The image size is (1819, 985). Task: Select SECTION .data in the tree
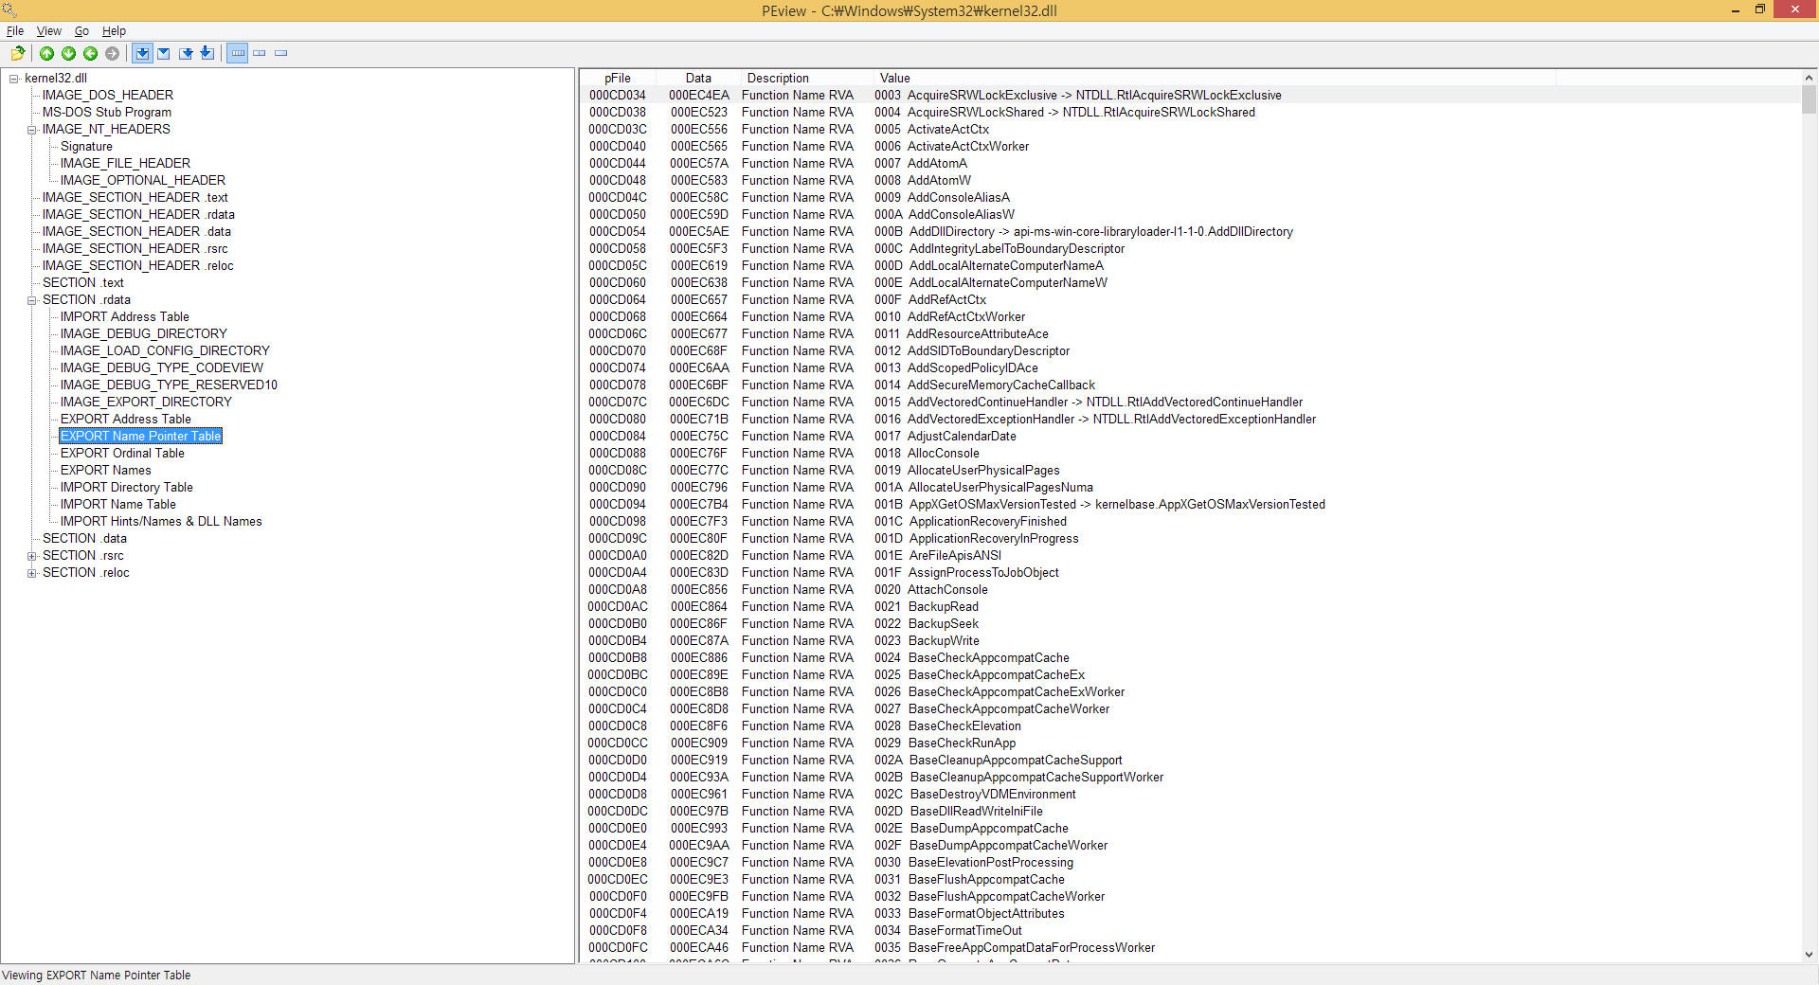pos(84,539)
